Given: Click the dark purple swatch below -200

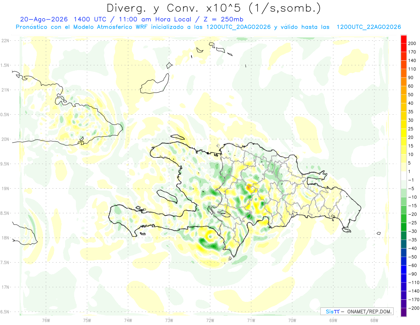Looking at the screenshot, I should coord(404,312).
